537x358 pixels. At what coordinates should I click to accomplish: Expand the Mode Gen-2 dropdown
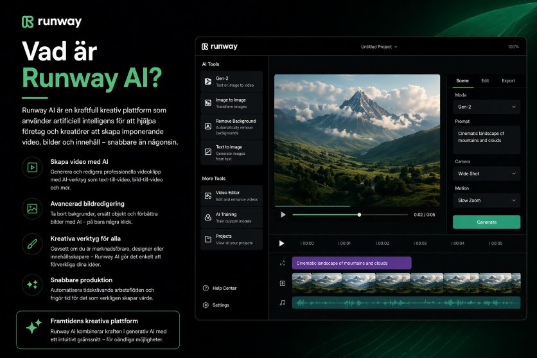point(486,107)
